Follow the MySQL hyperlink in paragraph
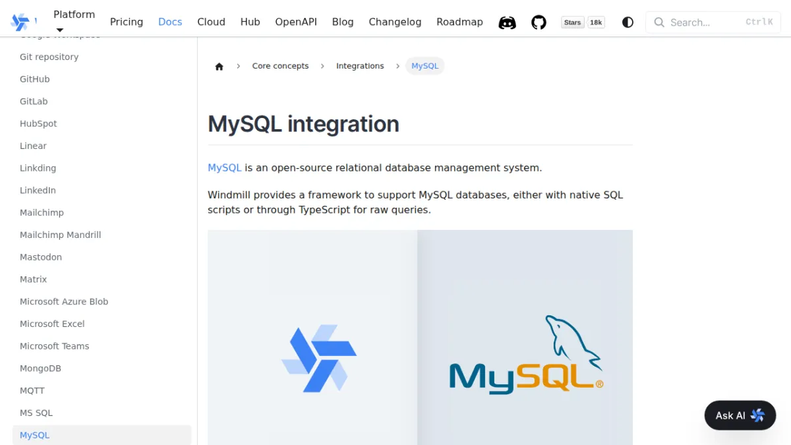 [x=225, y=167]
